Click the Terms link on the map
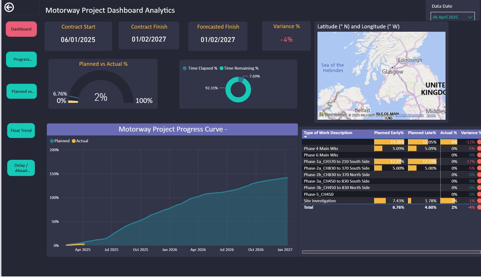This screenshot has width=481, height=277. 431,115
